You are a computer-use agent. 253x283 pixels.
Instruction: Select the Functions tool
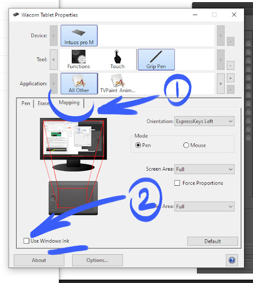click(78, 60)
